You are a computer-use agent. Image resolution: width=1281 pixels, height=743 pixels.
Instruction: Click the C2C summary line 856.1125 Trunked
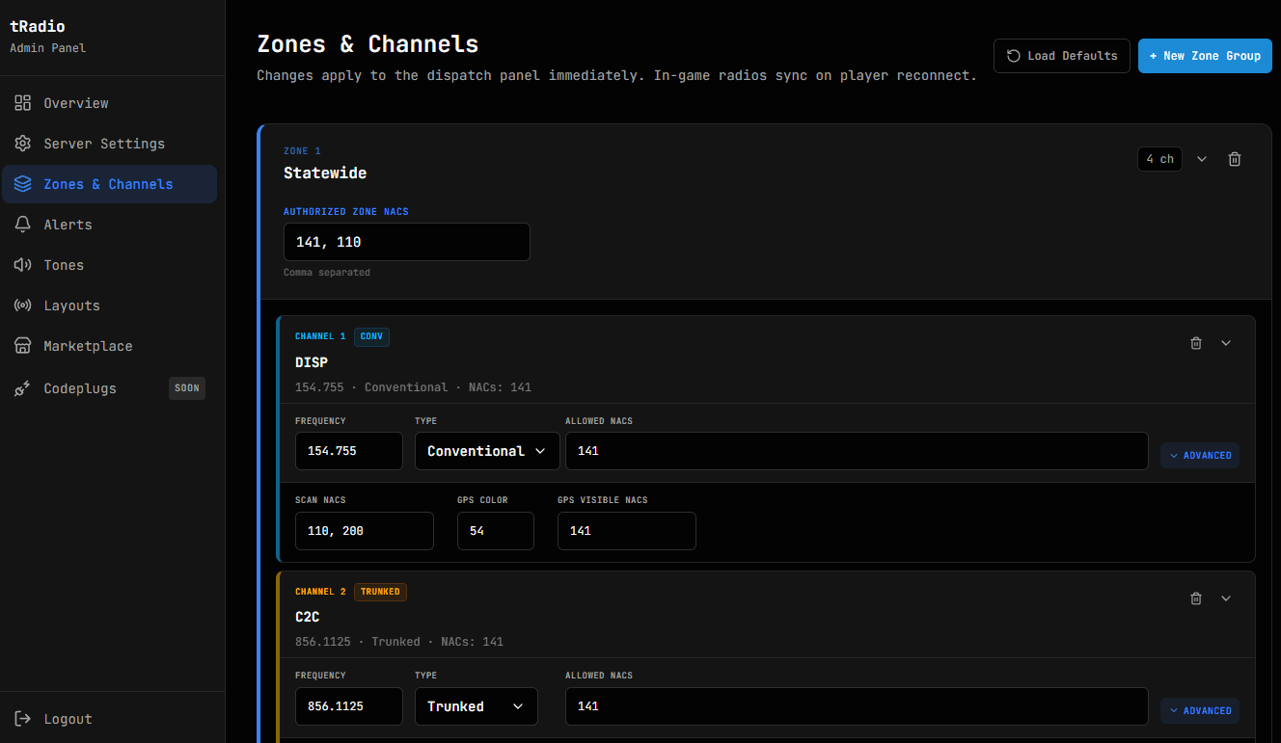point(399,642)
